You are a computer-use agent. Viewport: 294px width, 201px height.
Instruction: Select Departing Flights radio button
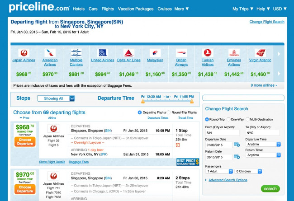pyautogui.click(x=140, y=112)
